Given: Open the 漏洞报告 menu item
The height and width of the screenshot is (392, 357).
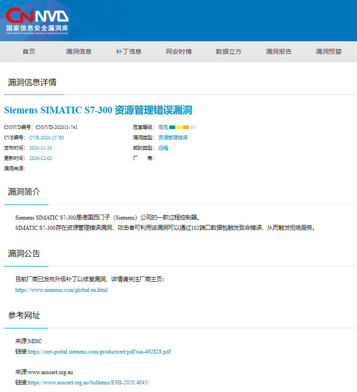Looking at the screenshot, I should click(x=279, y=52).
